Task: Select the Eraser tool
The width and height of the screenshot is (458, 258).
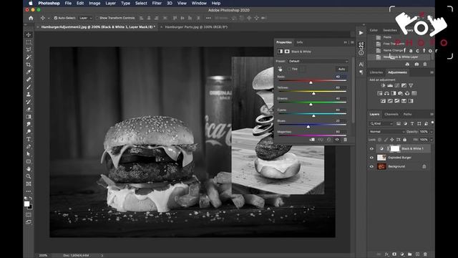Action: click(29, 110)
